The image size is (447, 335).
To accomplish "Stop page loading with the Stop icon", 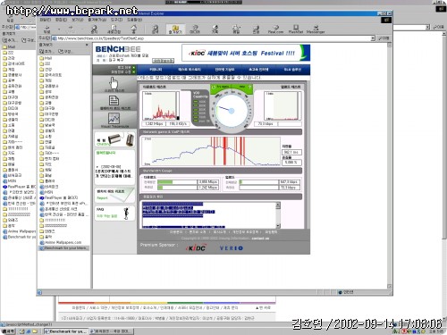I will 94,29.
